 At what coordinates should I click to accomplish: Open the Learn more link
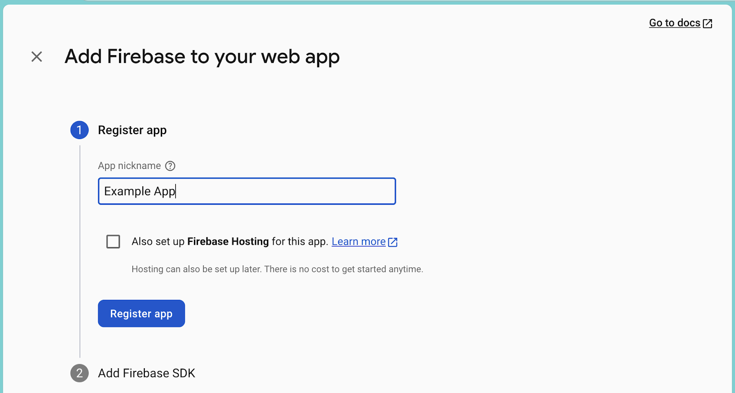pyautogui.click(x=358, y=241)
